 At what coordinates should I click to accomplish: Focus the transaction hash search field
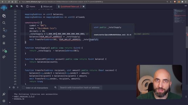click(x=80, y=87)
